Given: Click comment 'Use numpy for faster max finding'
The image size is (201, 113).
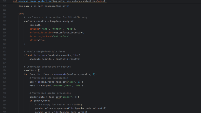Looking at the screenshot, I should (x=58, y=105).
